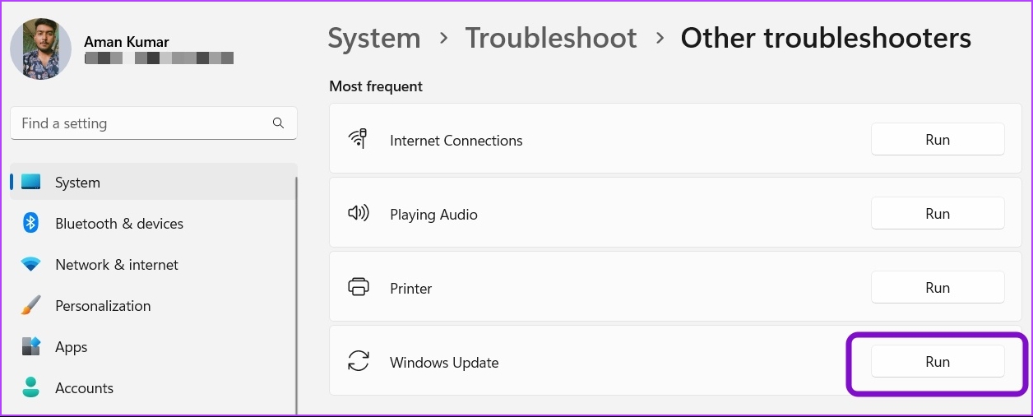The image size is (1033, 417).
Task: Open Bluetooth & devices settings
Action: point(153,224)
